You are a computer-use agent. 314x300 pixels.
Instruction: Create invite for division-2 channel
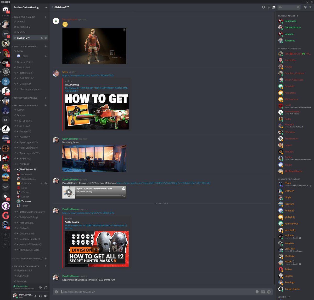tap(42, 38)
